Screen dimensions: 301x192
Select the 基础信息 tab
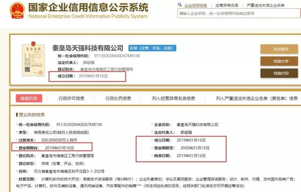coord(29,98)
